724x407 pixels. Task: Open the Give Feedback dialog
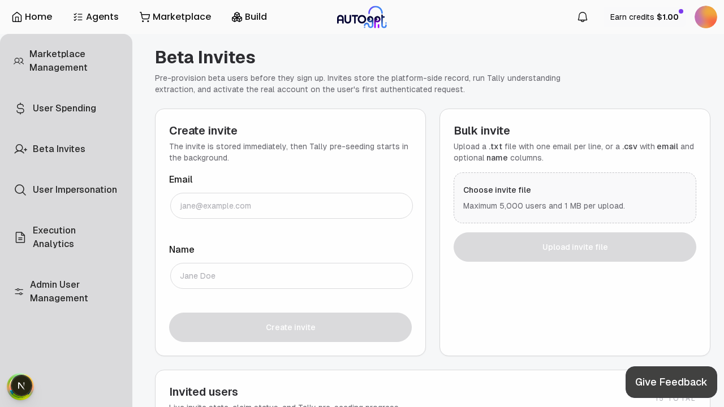point(671,382)
